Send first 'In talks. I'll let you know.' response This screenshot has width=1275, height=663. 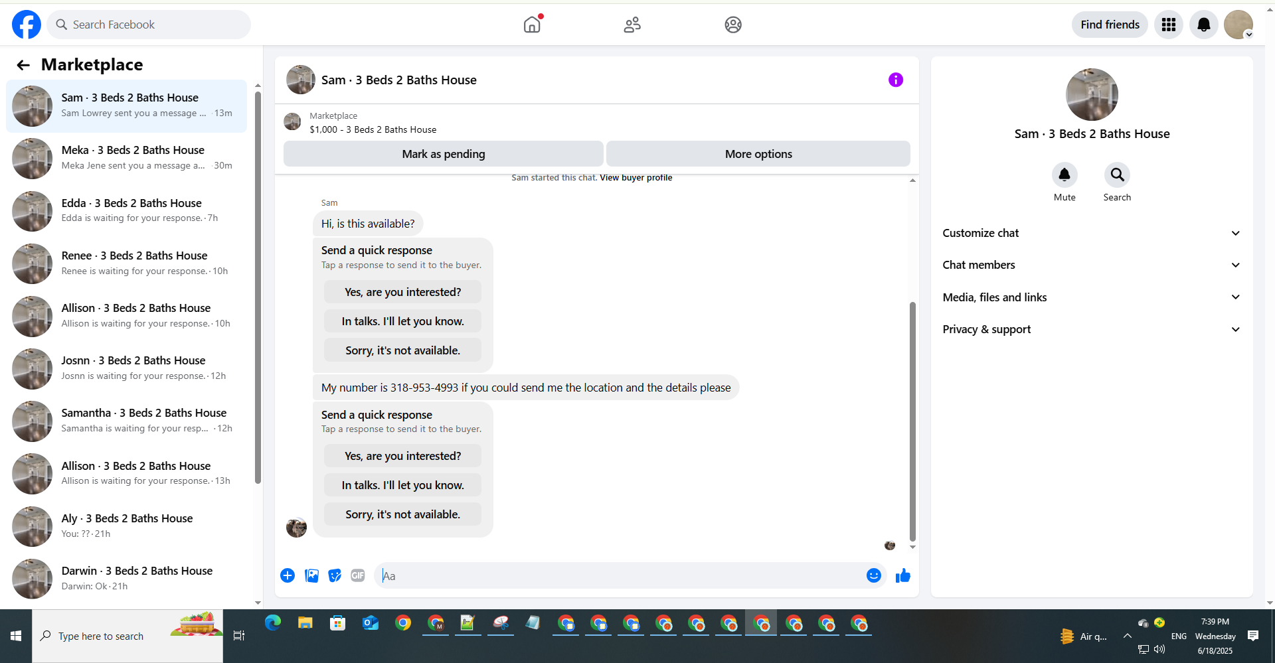click(402, 321)
